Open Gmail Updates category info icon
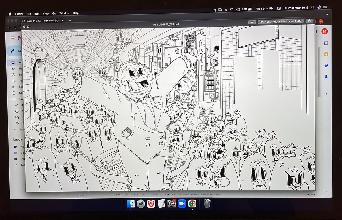Viewport: 342px width, 220px height. 17,111
